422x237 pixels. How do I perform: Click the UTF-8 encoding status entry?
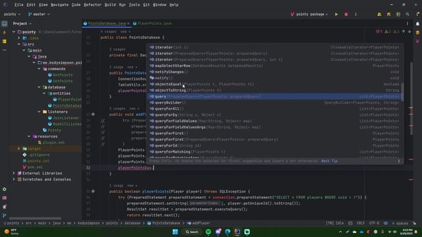[x=374, y=223]
